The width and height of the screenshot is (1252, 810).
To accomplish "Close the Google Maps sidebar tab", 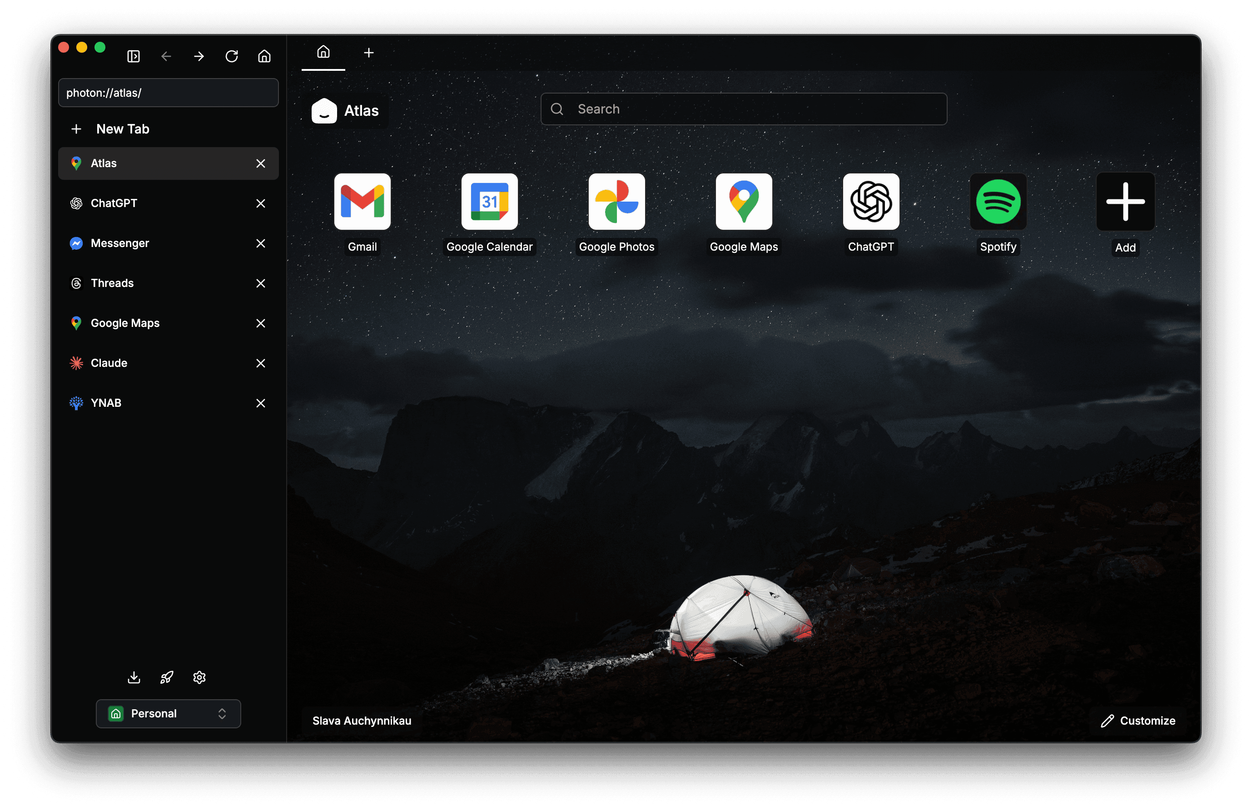I will click(260, 323).
